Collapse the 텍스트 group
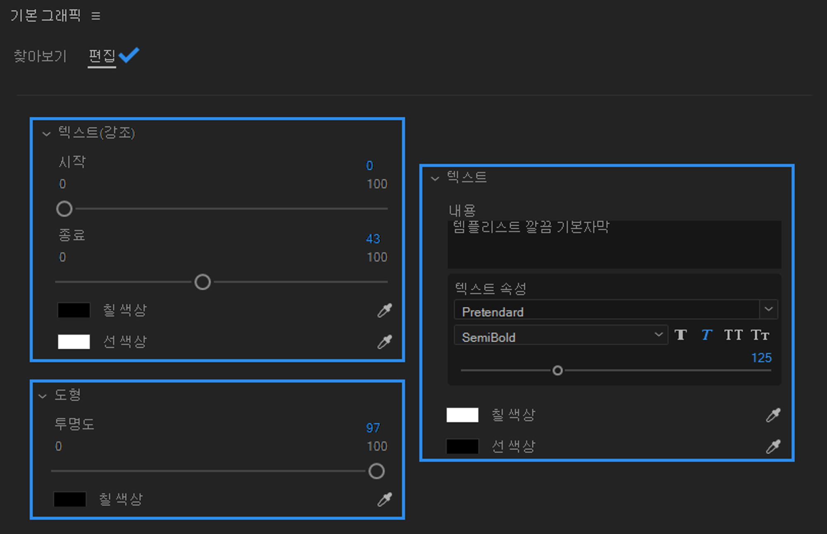Image resolution: width=827 pixels, height=534 pixels. click(x=435, y=179)
